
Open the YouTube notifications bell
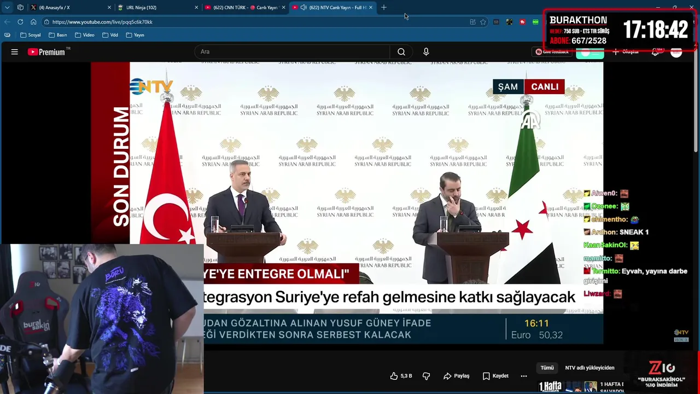click(656, 52)
